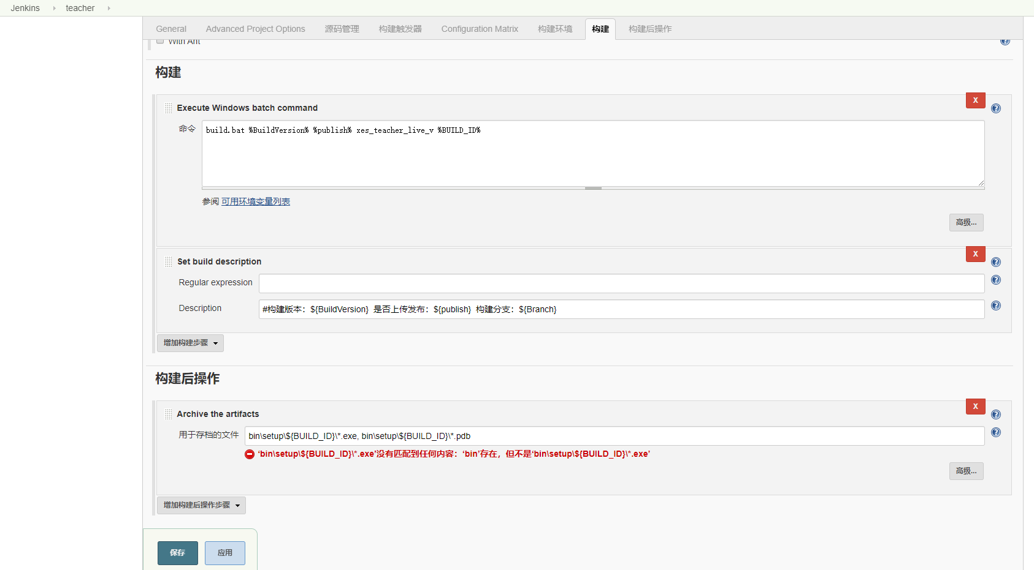Image resolution: width=1034 pixels, height=570 pixels.
Task: Delete the Execute Windows batch command step
Action: [975, 100]
